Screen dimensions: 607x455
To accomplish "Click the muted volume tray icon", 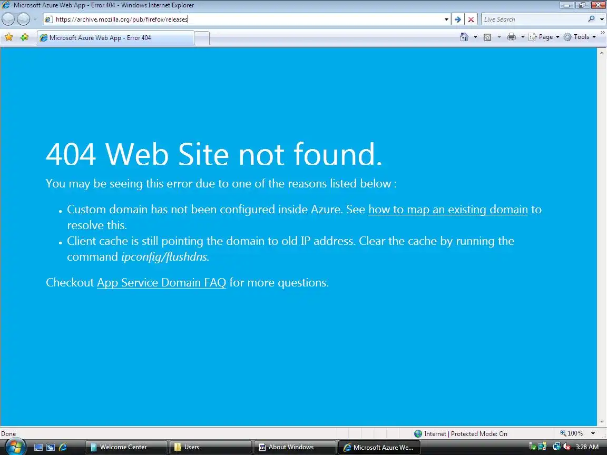I will click(x=566, y=447).
